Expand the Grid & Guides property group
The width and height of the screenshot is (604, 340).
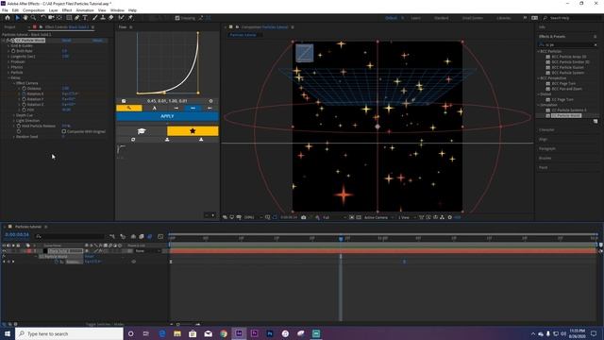pyautogui.click(x=8, y=45)
